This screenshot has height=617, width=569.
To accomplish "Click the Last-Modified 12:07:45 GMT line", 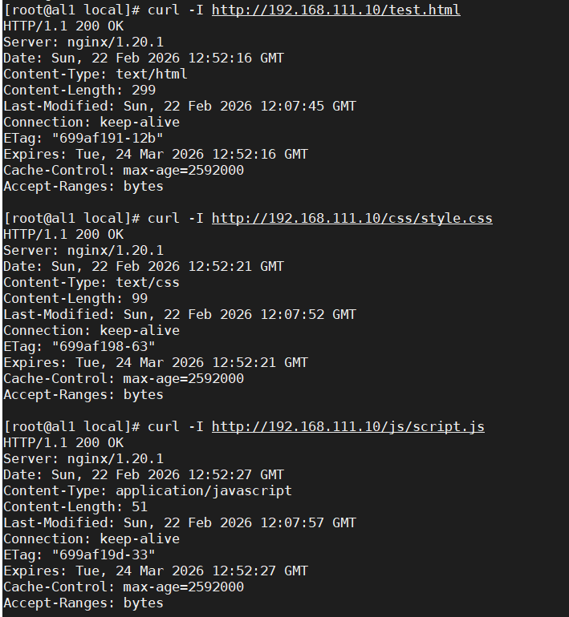I will point(180,106).
